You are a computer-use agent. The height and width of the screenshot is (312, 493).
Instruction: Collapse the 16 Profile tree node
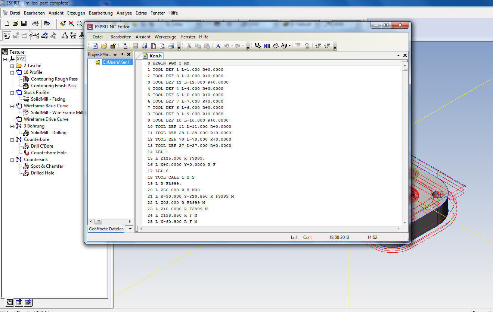[x=12, y=72]
